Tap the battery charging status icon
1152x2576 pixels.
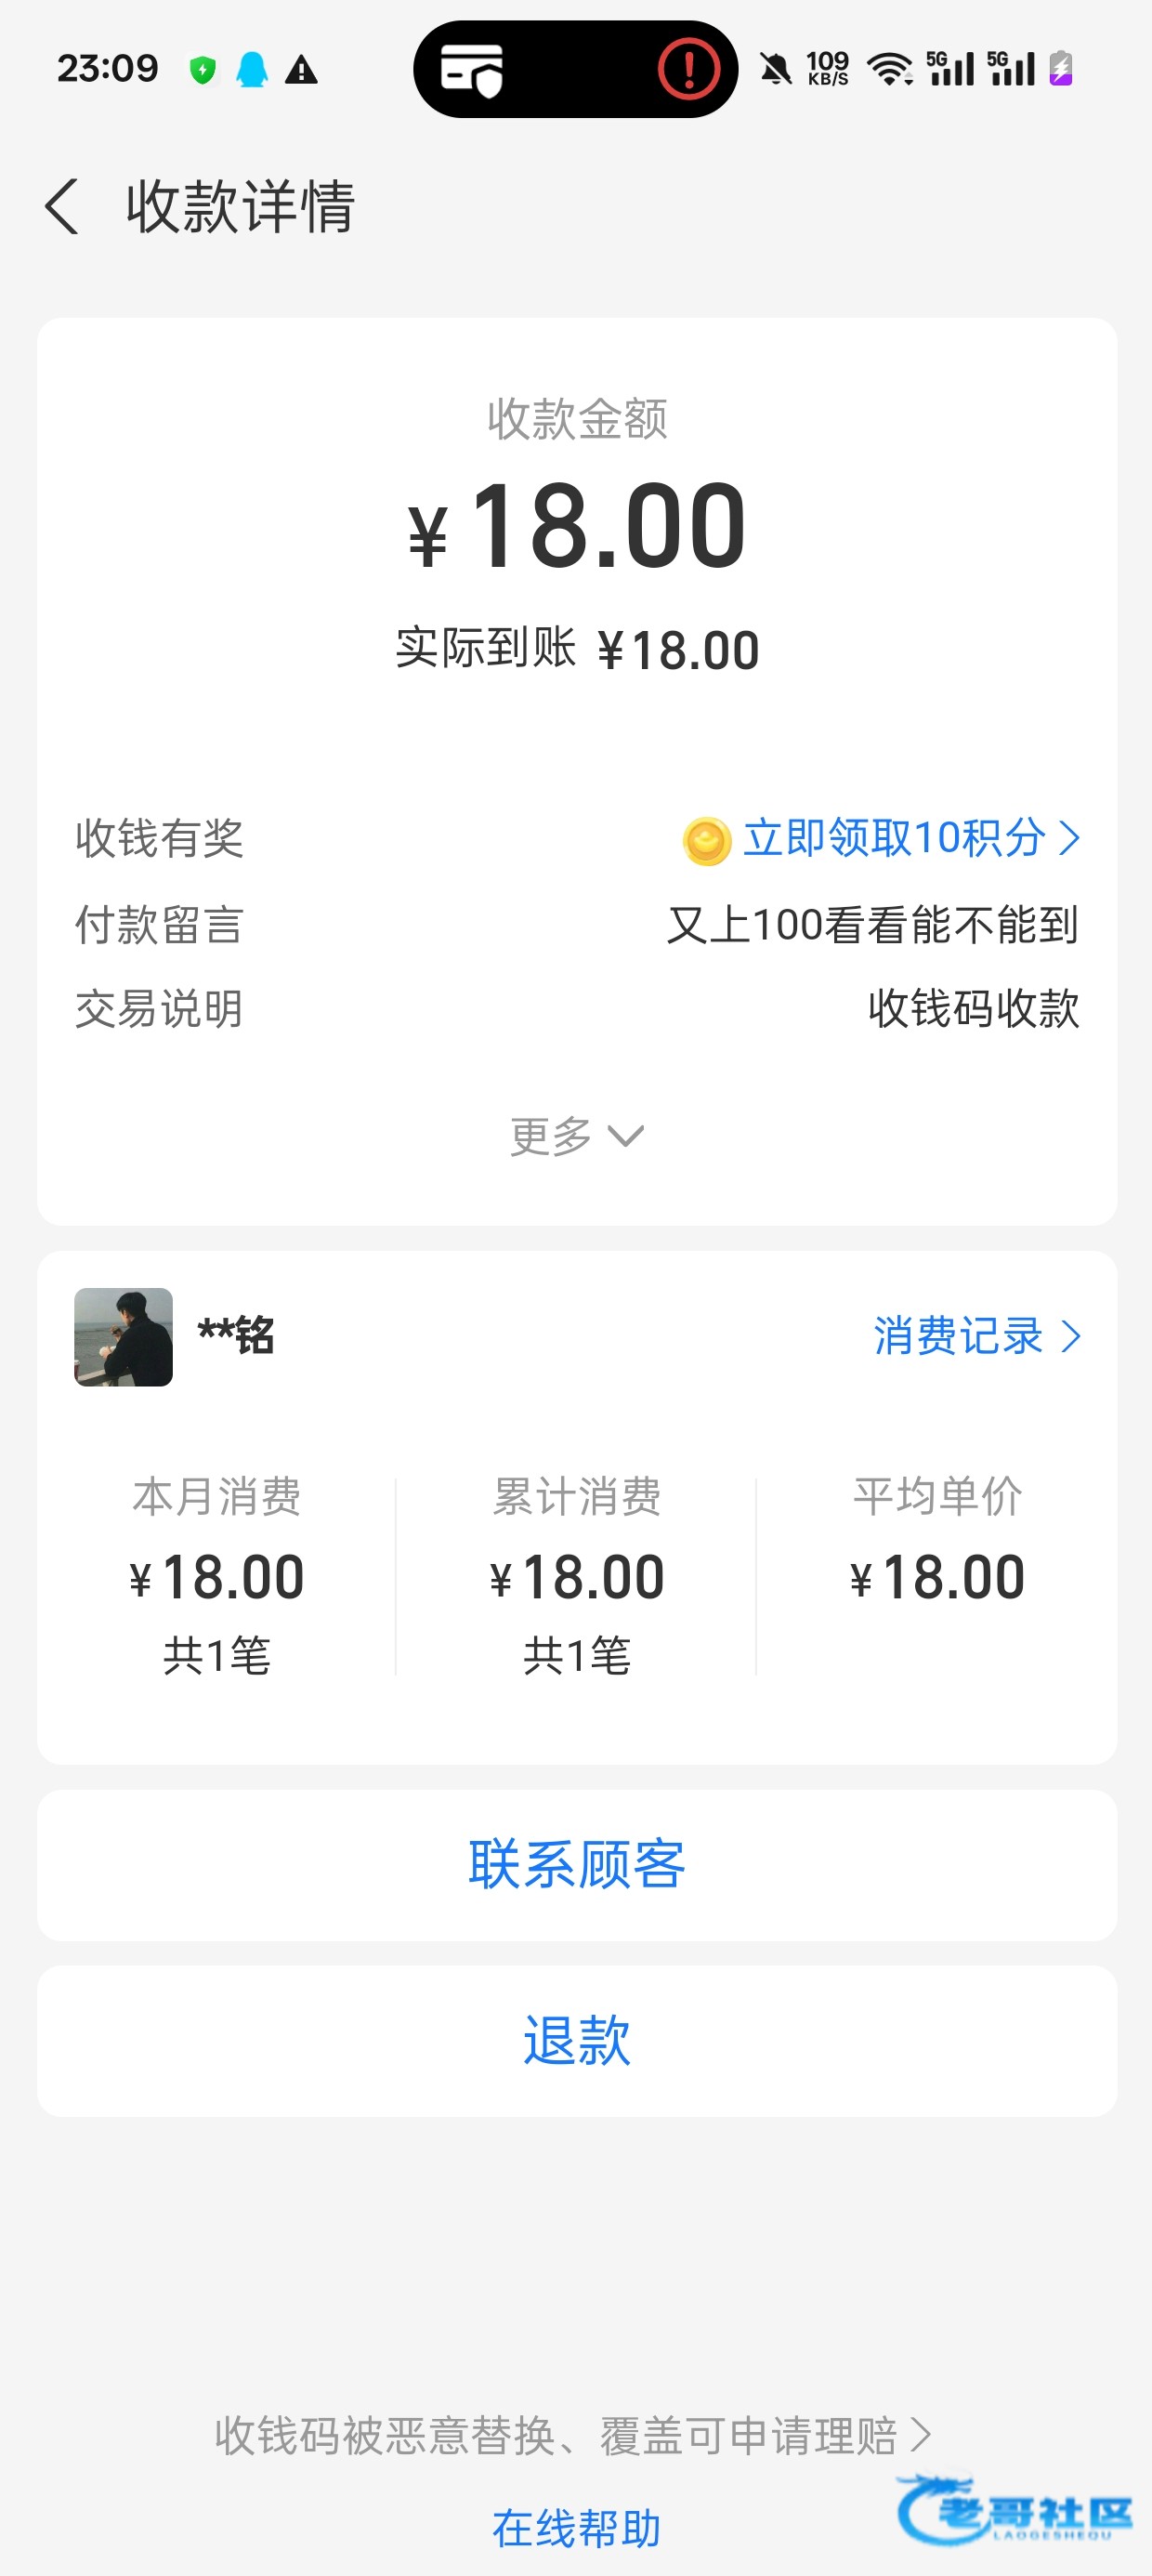[x=1060, y=69]
